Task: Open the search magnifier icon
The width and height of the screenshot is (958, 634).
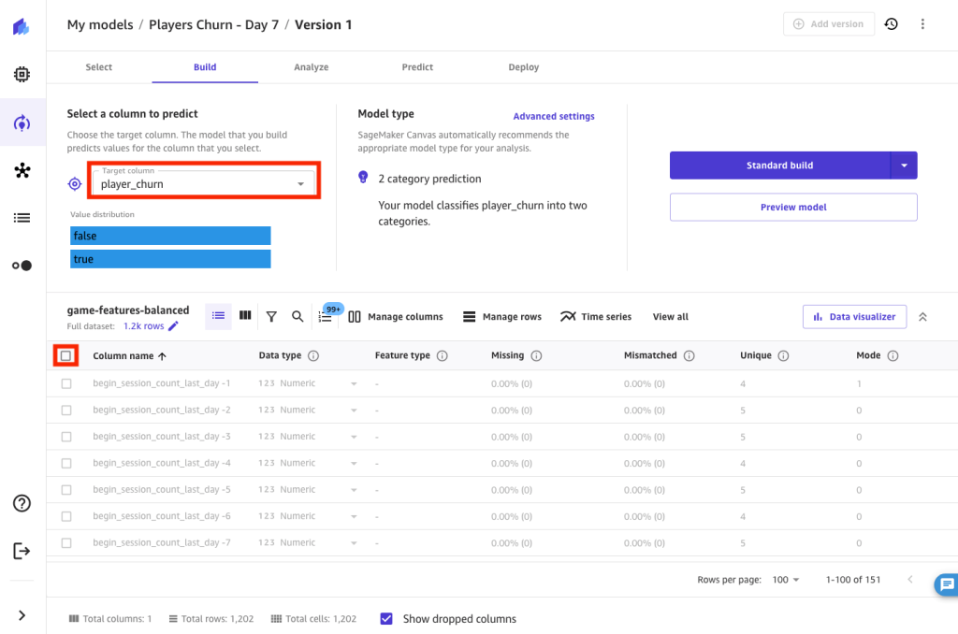Action: pyautogui.click(x=298, y=316)
